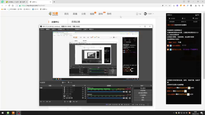
Task: Toggle lock on 文本(GDI+) 3 source
Action: [x=85, y=88]
